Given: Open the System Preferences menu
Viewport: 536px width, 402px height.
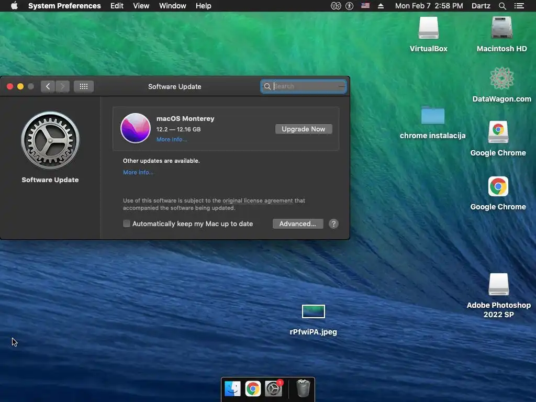Looking at the screenshot, I should coord(64,6).
